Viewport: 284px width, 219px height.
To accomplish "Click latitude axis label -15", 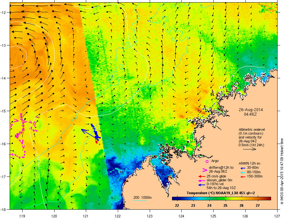I will pos(3,111).
